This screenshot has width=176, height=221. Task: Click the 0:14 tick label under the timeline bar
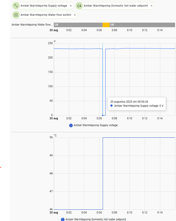coord(160,30)
